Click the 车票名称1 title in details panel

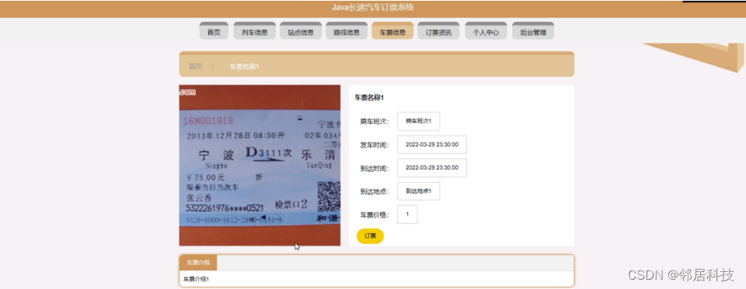369,98
